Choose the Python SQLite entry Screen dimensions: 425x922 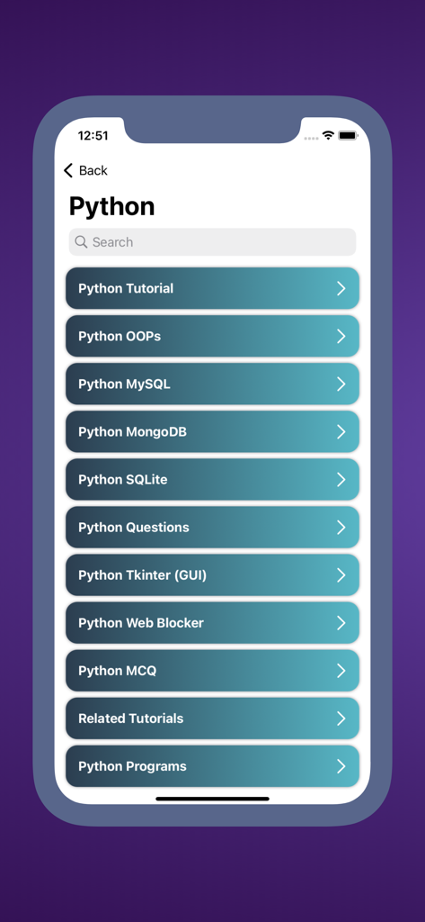(212, 479)
